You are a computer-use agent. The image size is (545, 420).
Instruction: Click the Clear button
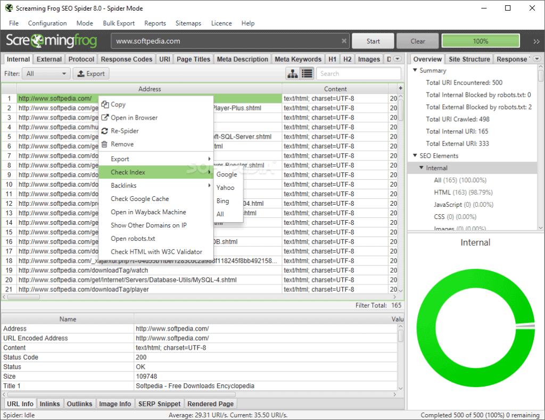[x=417, y=41]
